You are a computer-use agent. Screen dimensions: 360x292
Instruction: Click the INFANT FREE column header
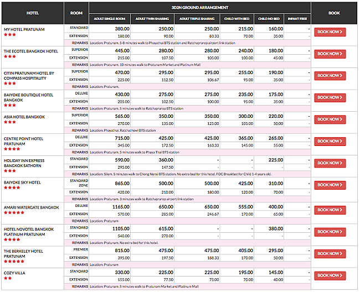click(297, 19)
